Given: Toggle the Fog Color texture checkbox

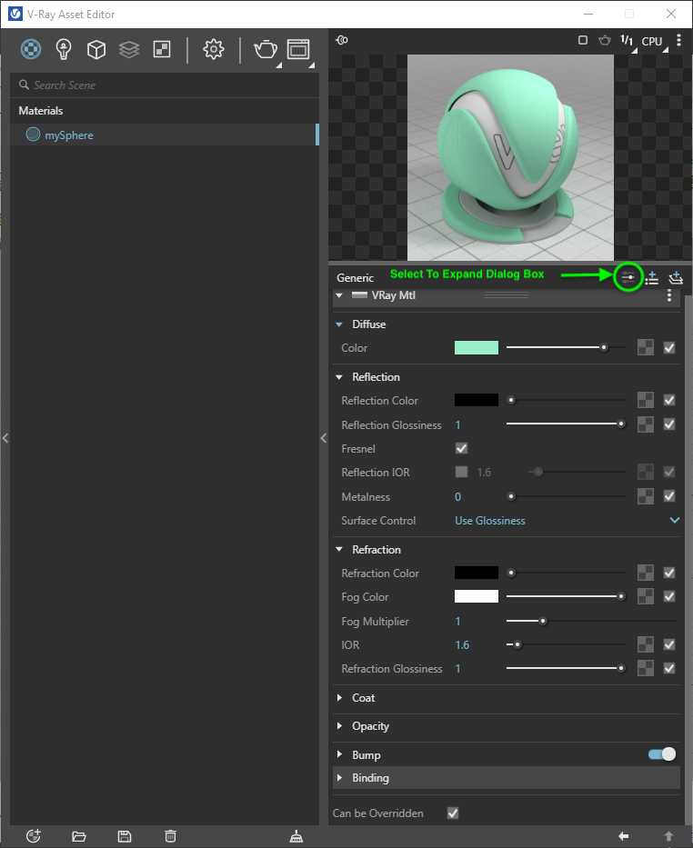Looking at the screenshot, I should point(669,596).
